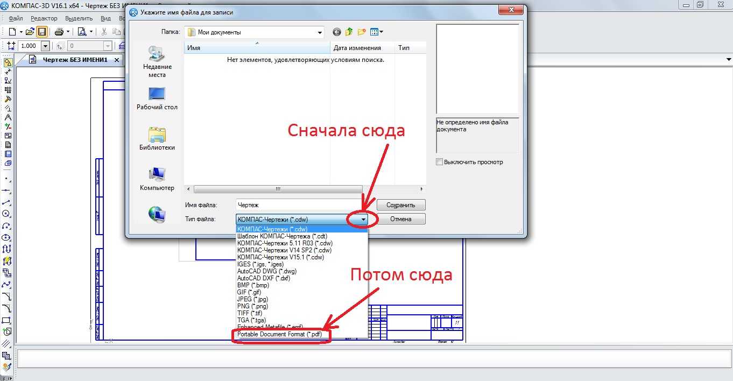Close the Чертеж БЕЗ ИМЕНИ1 tab
733x381 pixels.
[117, 60]
